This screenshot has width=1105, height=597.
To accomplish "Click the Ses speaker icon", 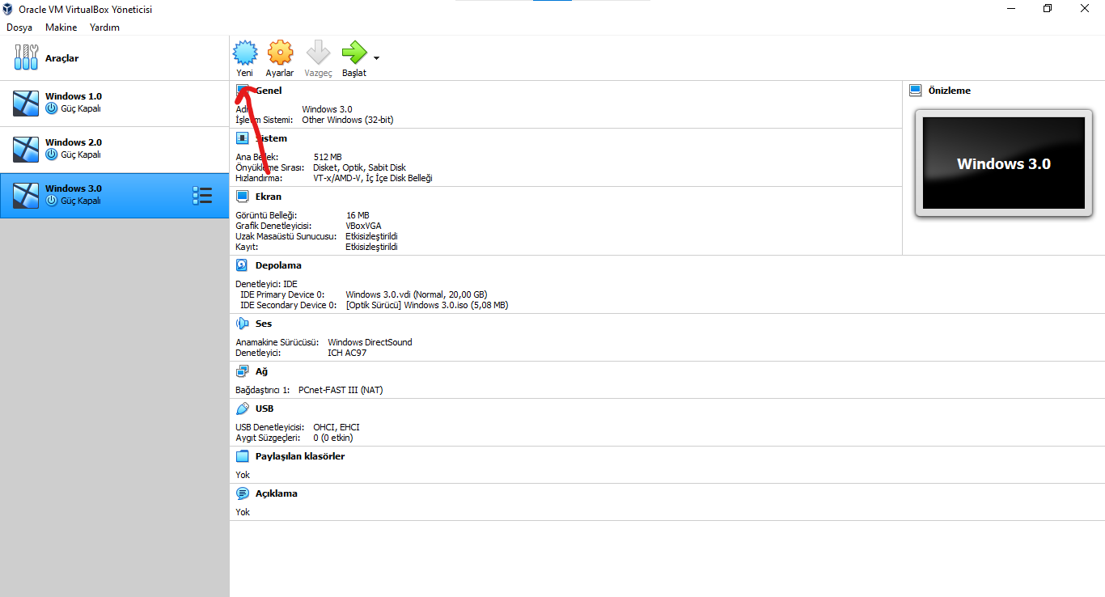I will click(242, 324).
